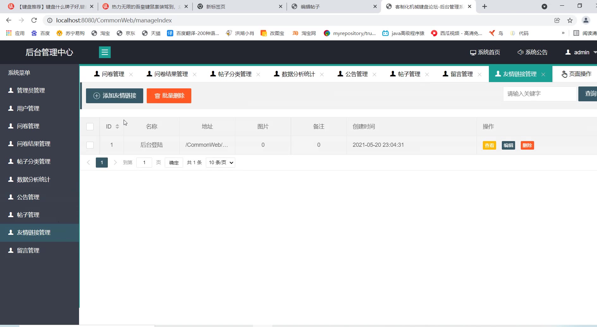Click the 确定 pagination confirm button
The height and width of the screenshot is (327, 597).
click(x=174, y=163)
